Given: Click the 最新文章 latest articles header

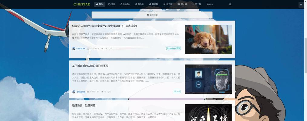Looking at the screenshot, I should (152, 15).
